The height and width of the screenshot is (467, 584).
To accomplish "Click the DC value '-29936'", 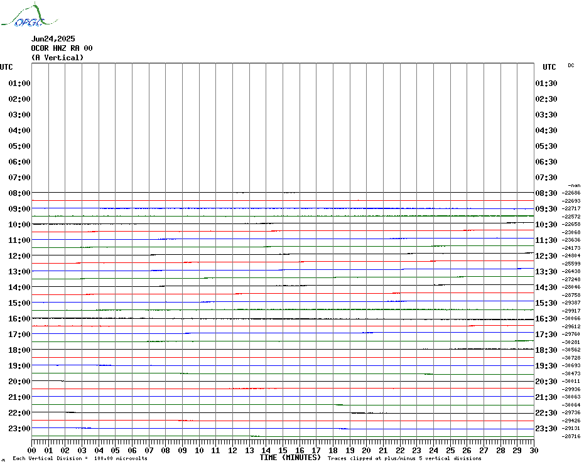I will pyautogui.click(x=571, y=389).
